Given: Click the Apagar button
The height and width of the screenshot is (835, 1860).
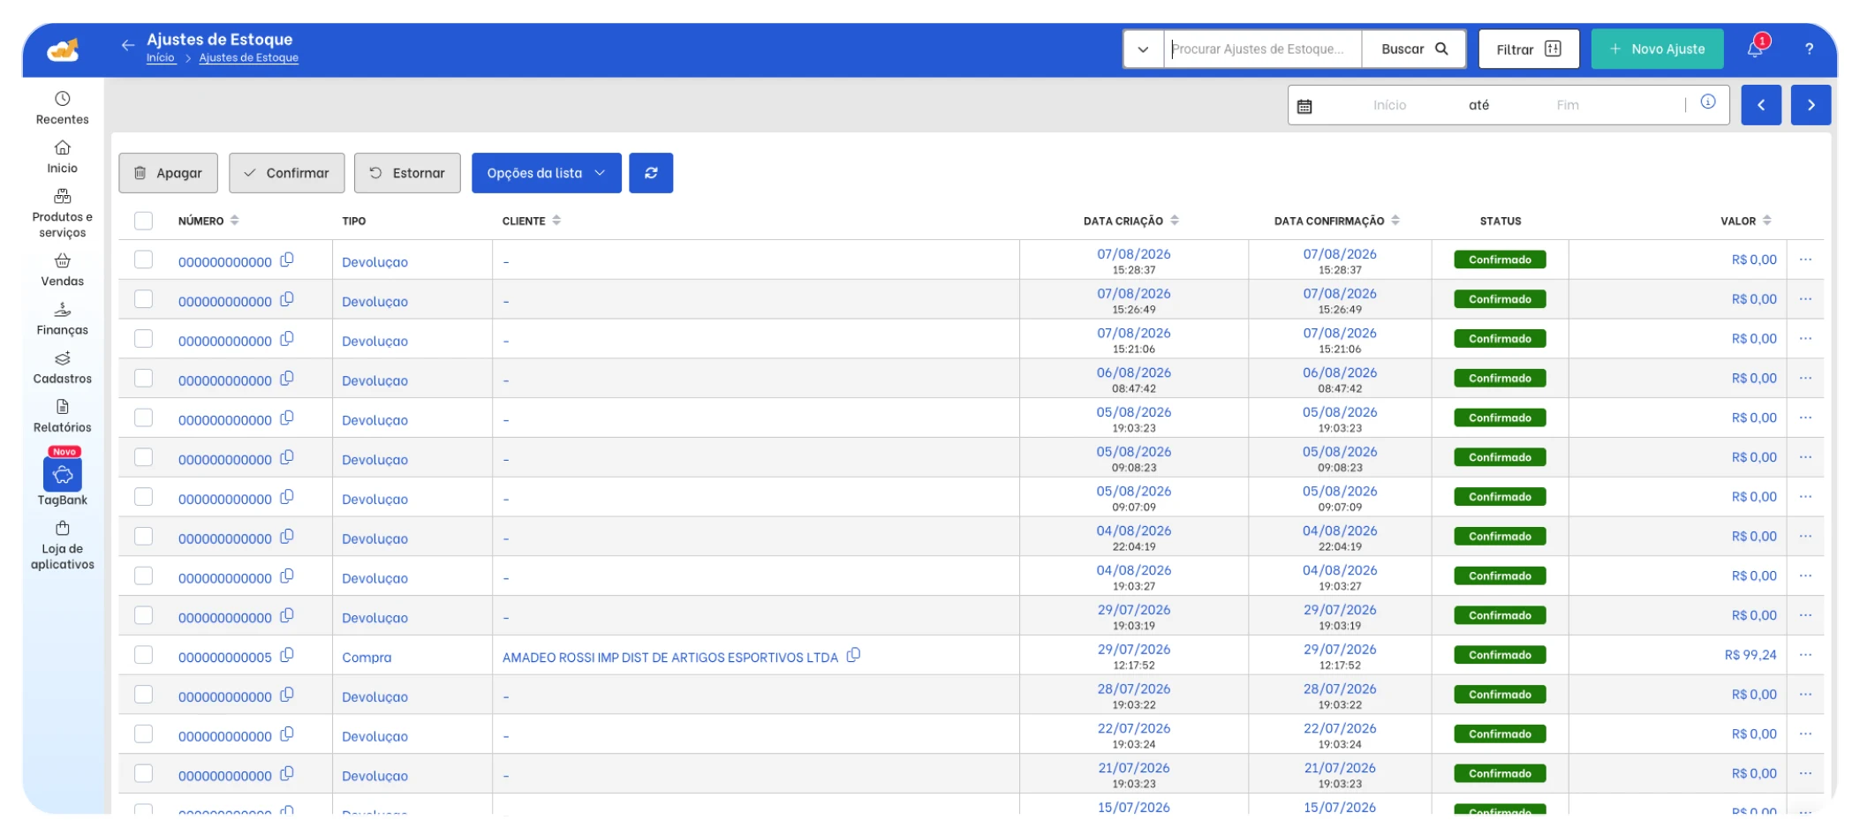Looking at the screenshot, I should (168, 173).
